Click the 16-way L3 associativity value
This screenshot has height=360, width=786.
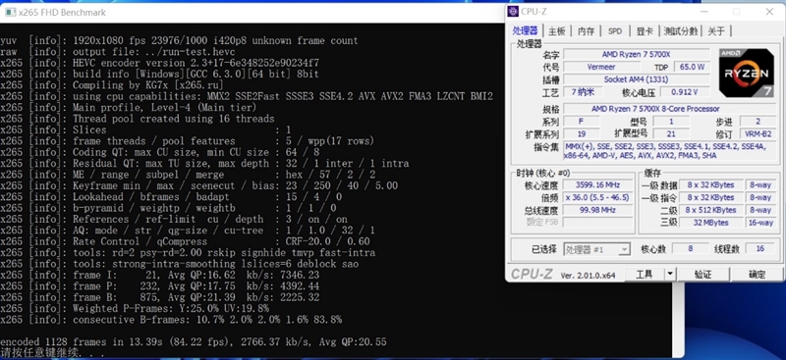pos(760,223)
